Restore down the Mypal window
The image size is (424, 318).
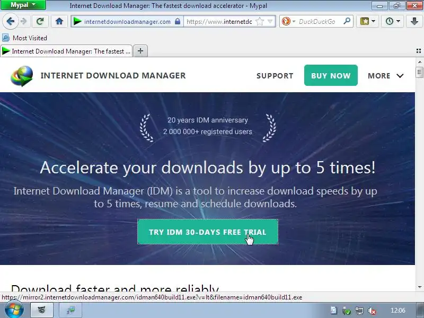[396, 5]
